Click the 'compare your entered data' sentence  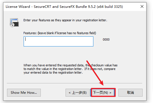tap(69, 71)
